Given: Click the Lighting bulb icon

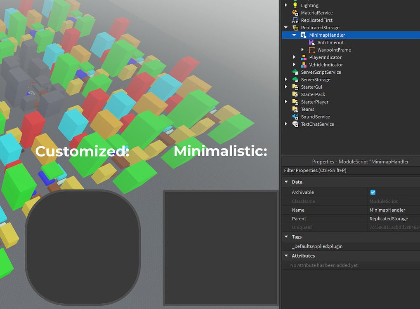Looking at the screenshot, I should click(x=295, y=5).
